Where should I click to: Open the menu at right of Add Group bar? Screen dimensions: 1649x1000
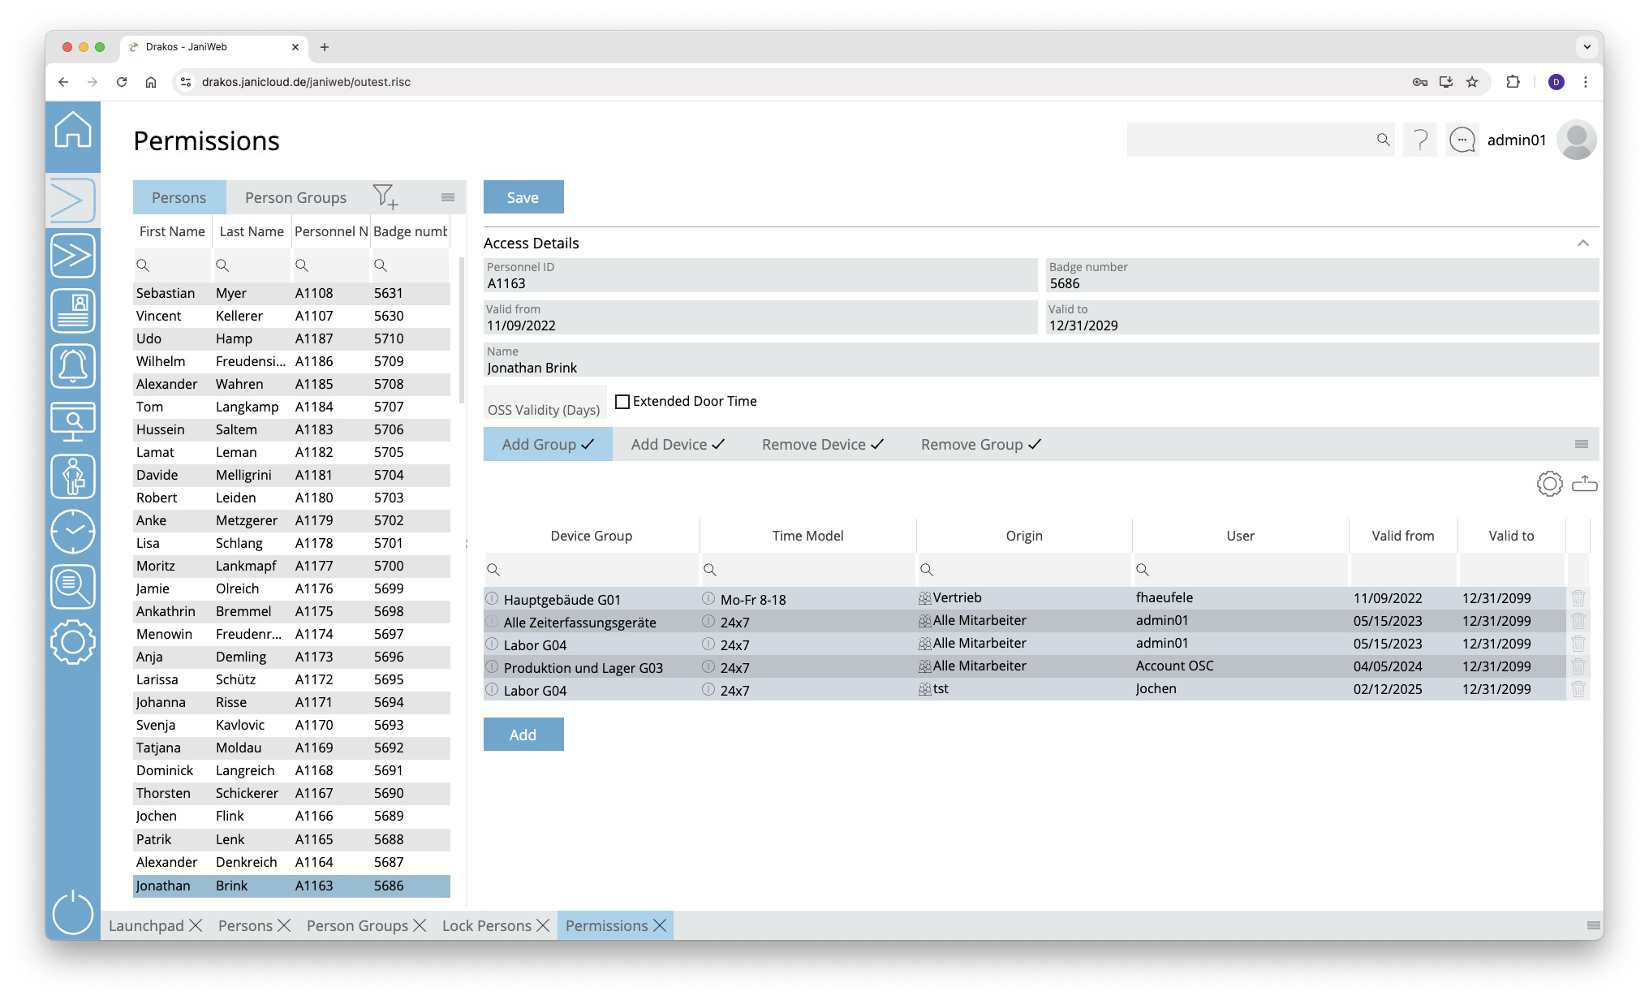[x=1581, y=444]
